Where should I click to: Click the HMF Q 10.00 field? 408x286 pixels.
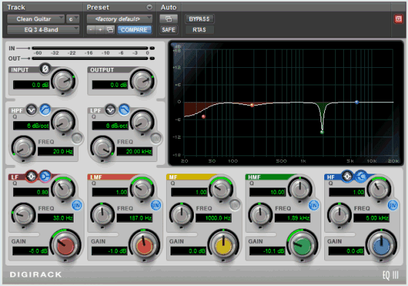pos(267,192)
